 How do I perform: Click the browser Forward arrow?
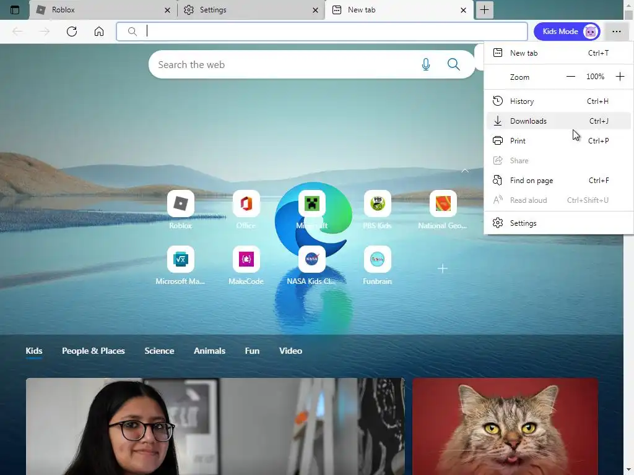(x=45, y=32)
